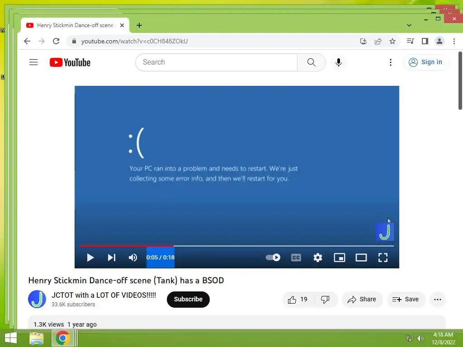Image resolution: width=463 pixels, height=347 pixels.
Task: Search with your voice microphone
Action: 339,62
